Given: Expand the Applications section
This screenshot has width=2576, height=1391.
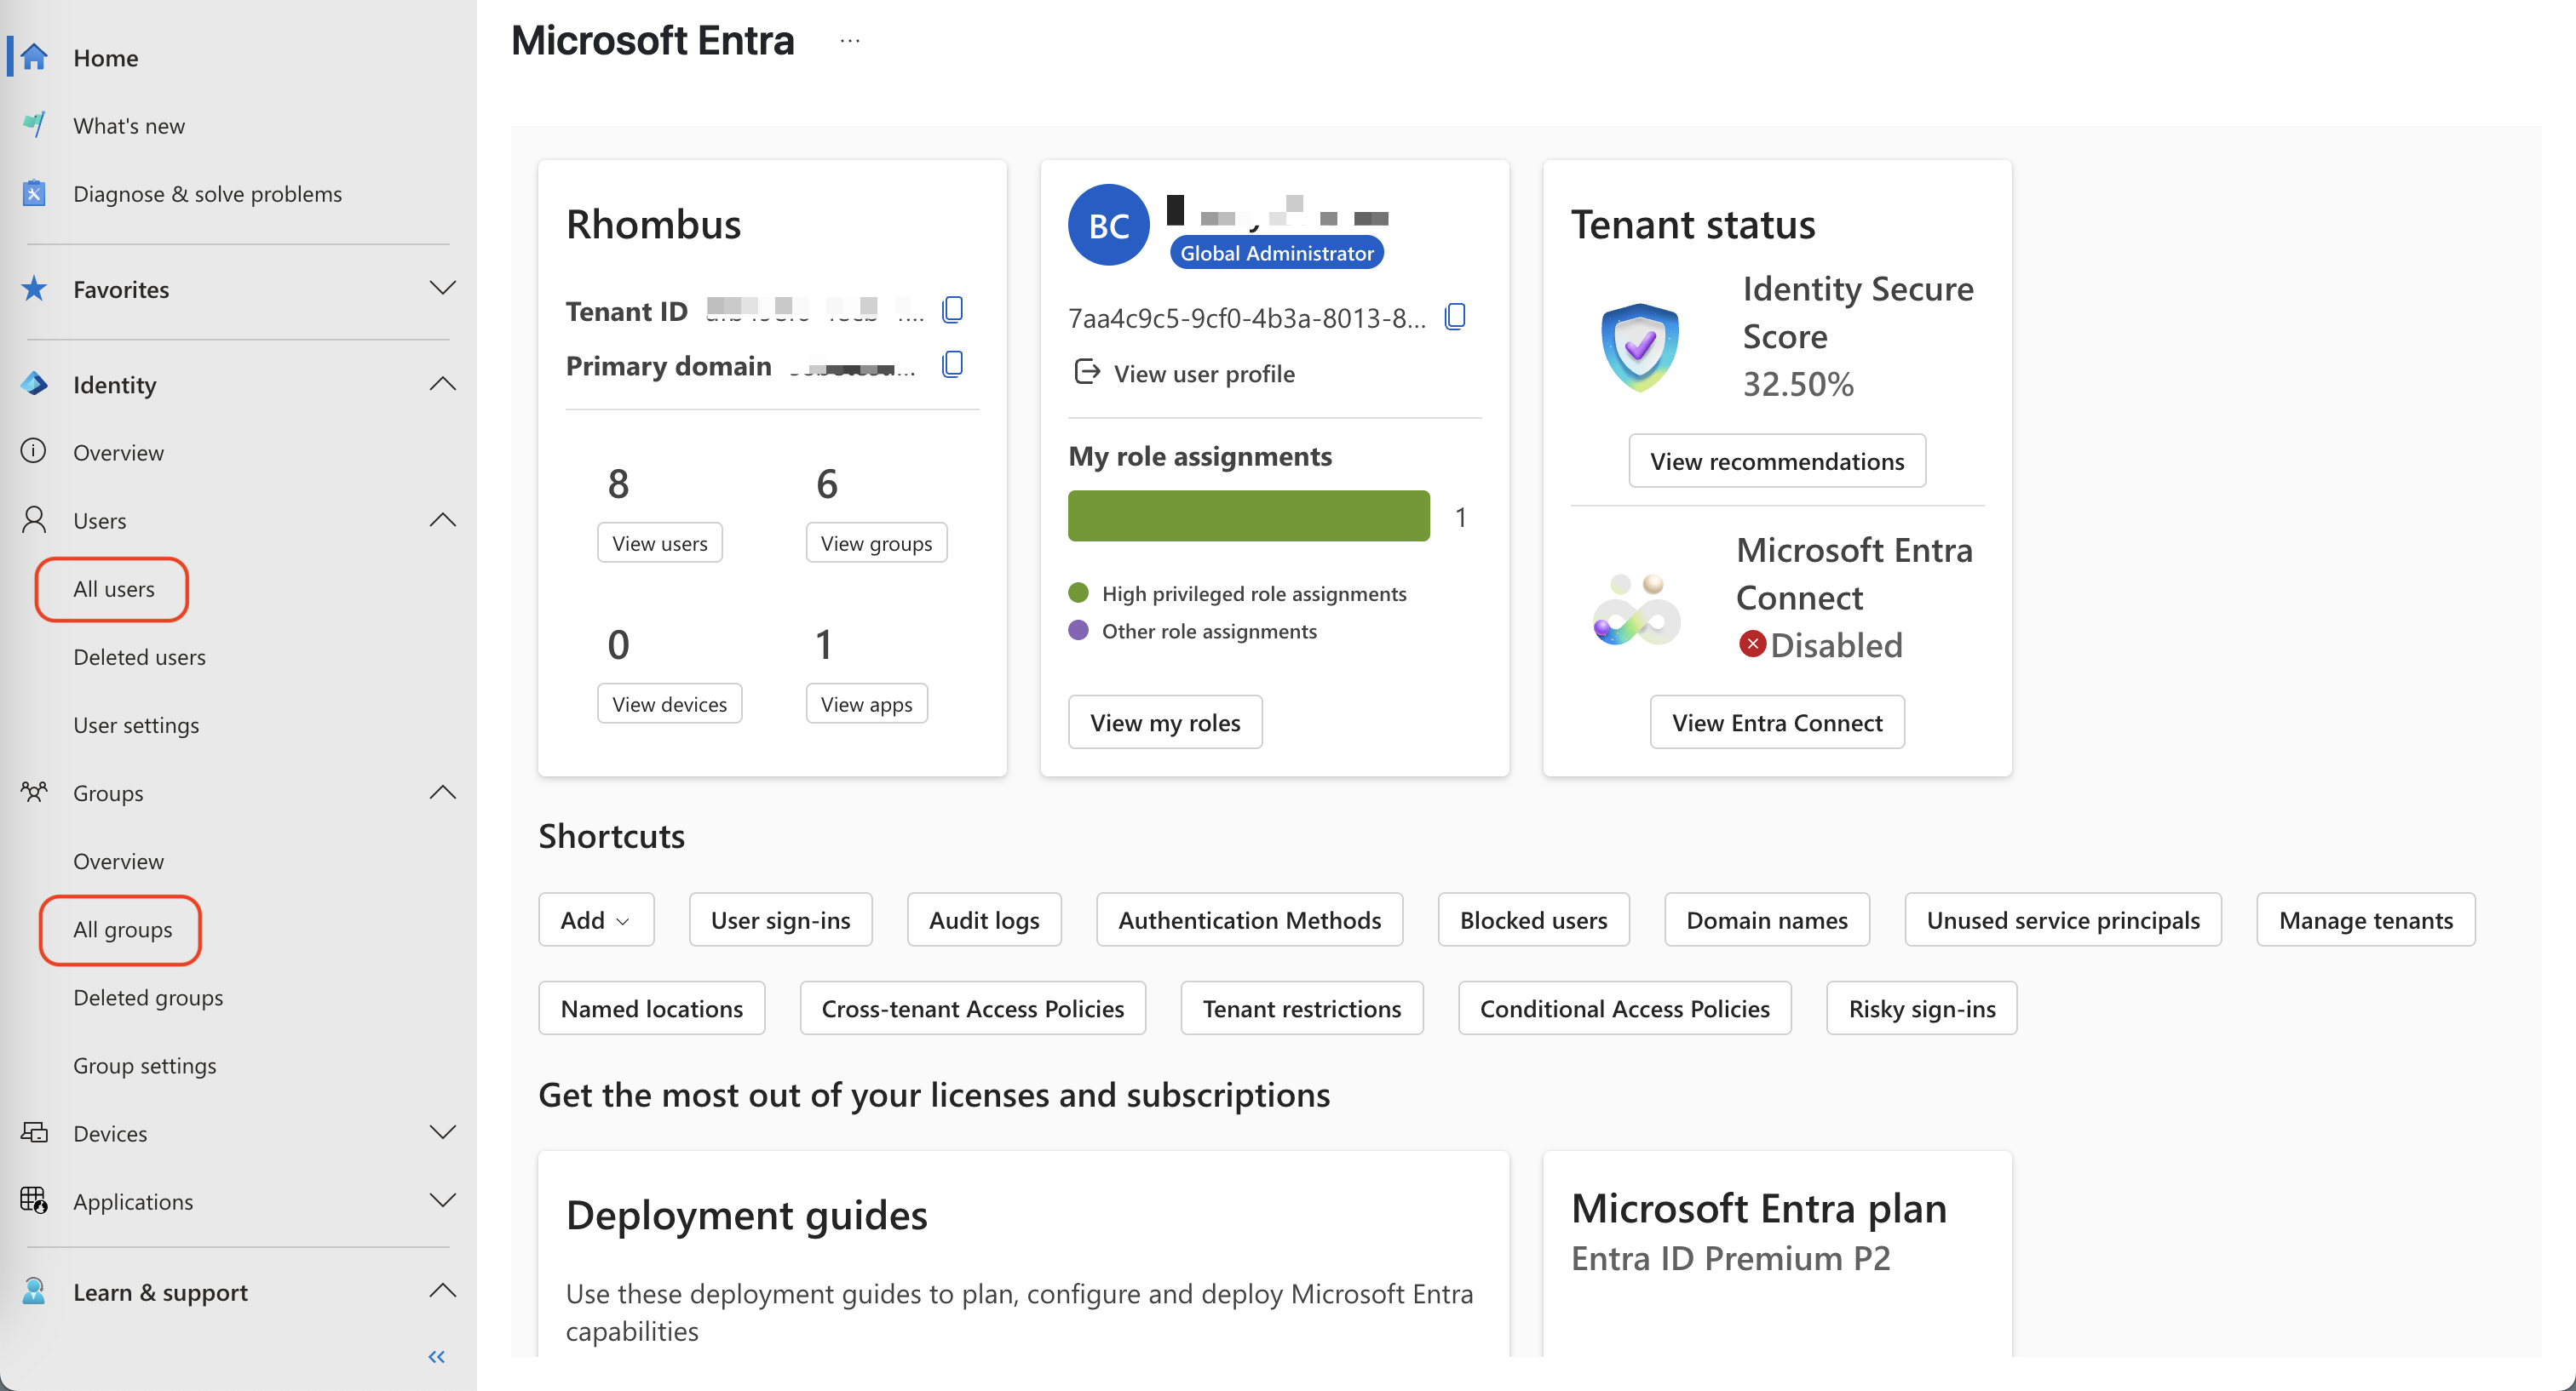Looking at the screenshot, I should pos(443,1200).
